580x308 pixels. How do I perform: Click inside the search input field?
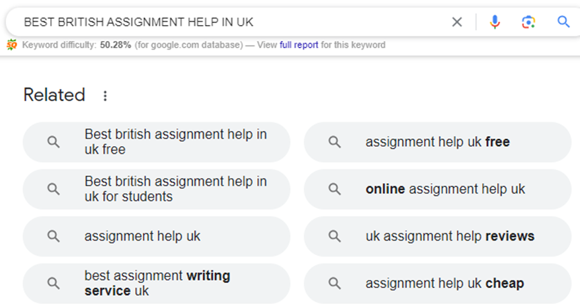click(x=233, y=22)
